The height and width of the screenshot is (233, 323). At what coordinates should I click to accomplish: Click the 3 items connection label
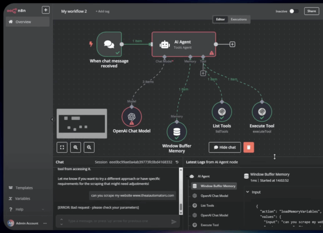point(148,82)
